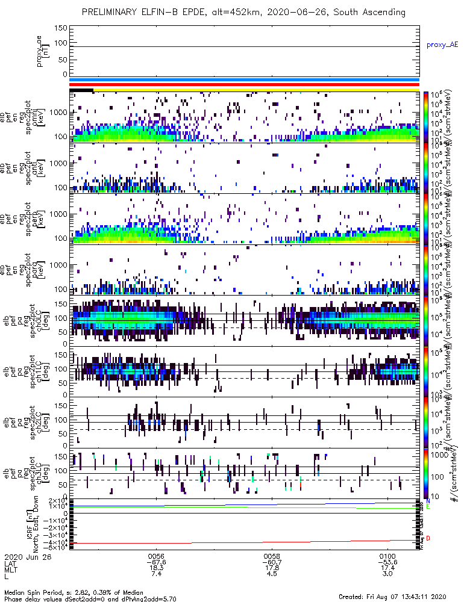
Task: Click the ch0LC pitch-angle color bar
Action: click(x=425, y=321)
